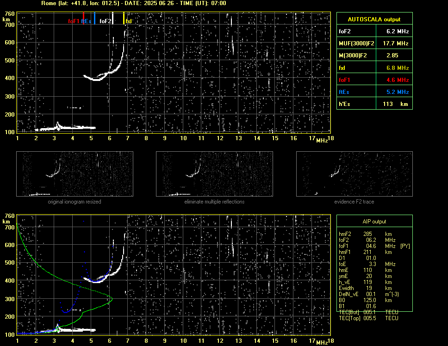Click the 6.8 MHz fxI value
448x346 pixels.
(398, 68)
